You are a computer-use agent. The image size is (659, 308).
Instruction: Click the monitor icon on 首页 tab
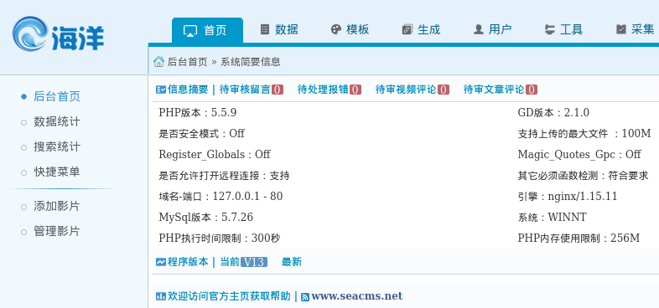click(x=190, y=30)
